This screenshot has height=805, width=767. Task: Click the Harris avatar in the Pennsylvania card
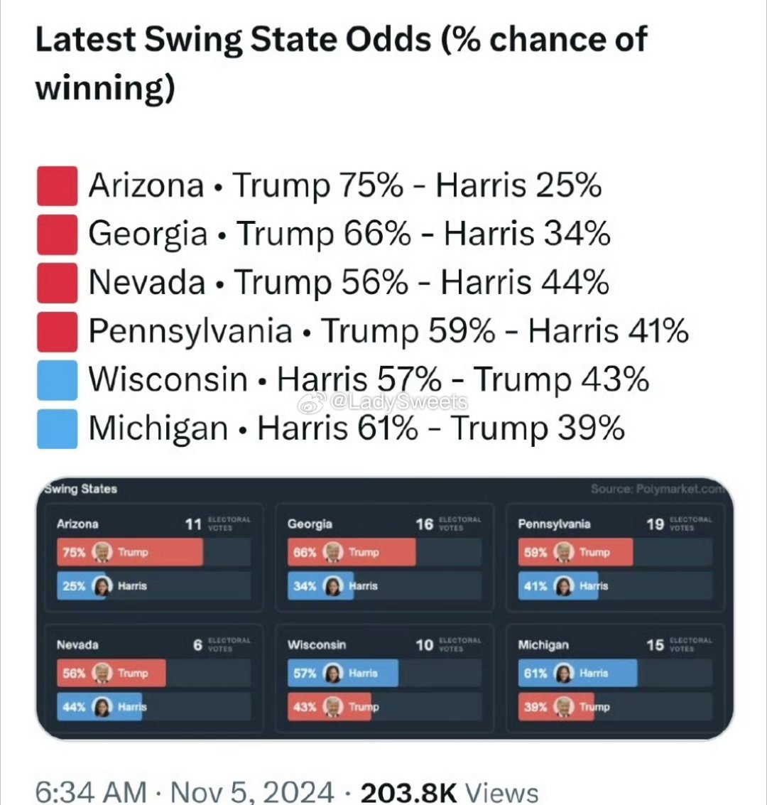(x=564, y=586)
